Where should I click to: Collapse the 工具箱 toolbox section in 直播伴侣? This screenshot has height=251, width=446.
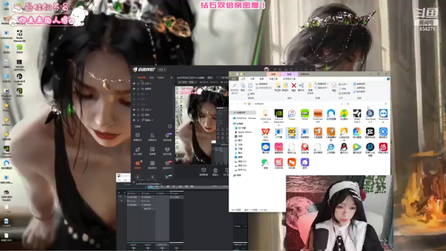tap(170, 127)
